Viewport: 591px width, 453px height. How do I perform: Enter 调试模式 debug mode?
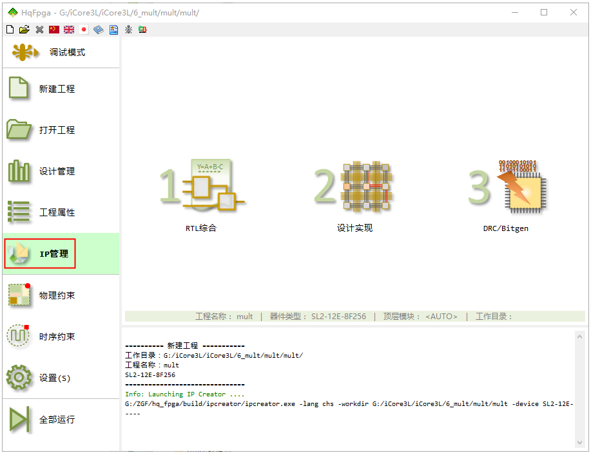(x=61, y=52)
